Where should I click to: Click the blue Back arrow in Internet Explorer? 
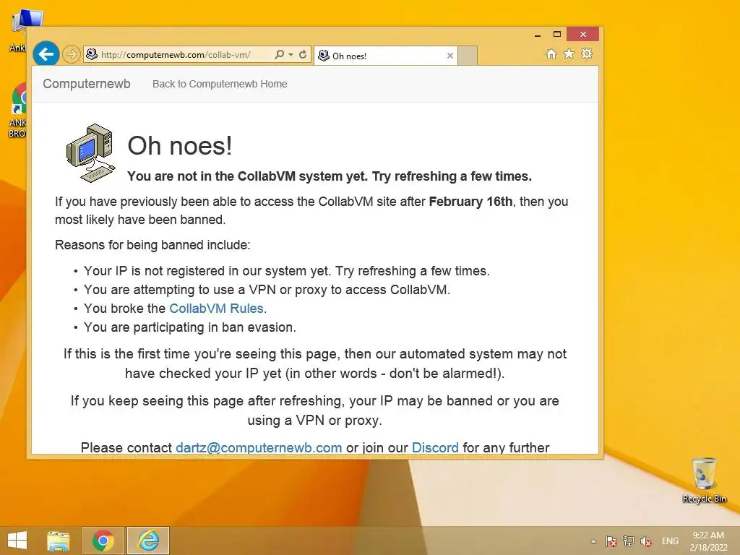[x=46, y=53]
